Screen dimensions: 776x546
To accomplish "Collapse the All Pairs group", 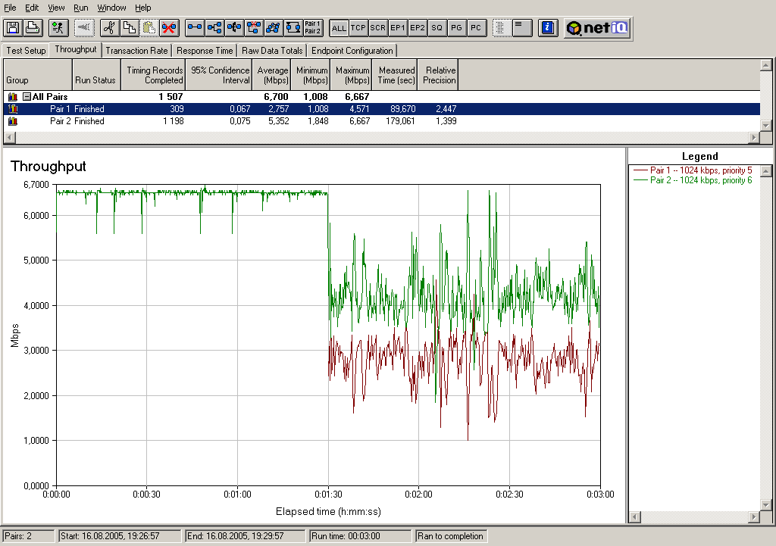I will click(27, 97).
